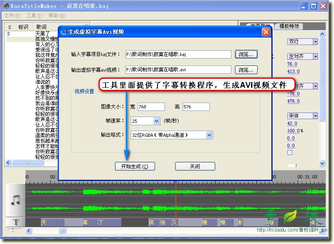Click the image width field 768
This screenshot has width=334, height=244.
click(151, 107)
